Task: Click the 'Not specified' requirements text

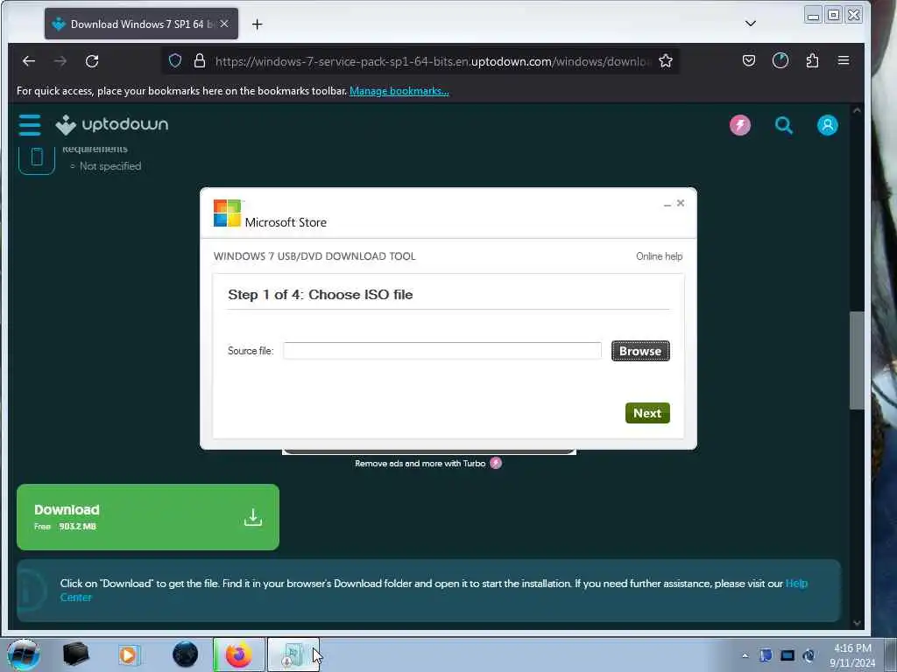Action: [110, 166]
